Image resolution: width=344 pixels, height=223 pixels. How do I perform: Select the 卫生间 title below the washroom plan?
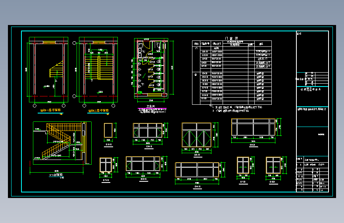point(150,106)
